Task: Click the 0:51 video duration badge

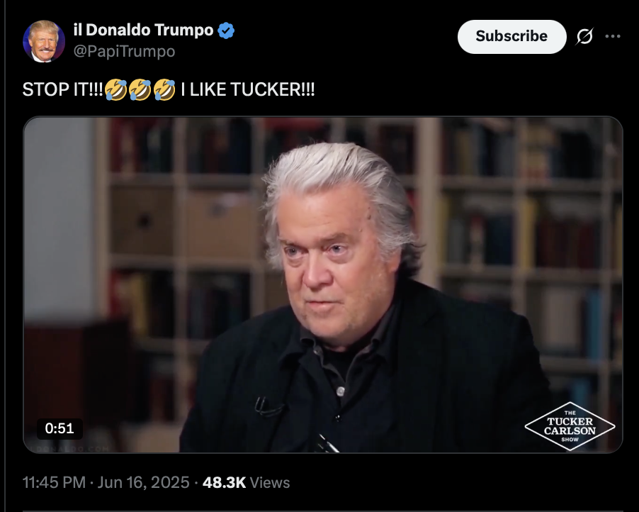Action: tap(60, 428)
